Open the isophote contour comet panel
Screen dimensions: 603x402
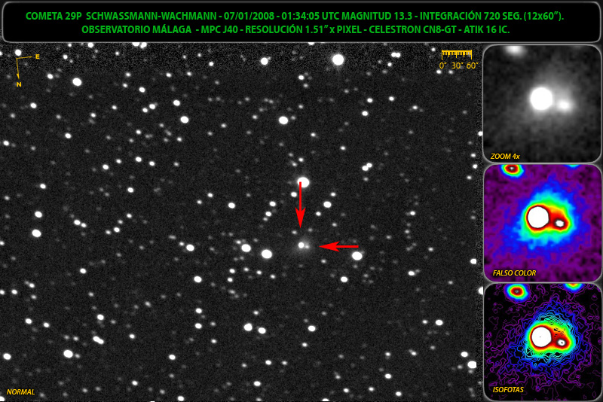point(541,343)
